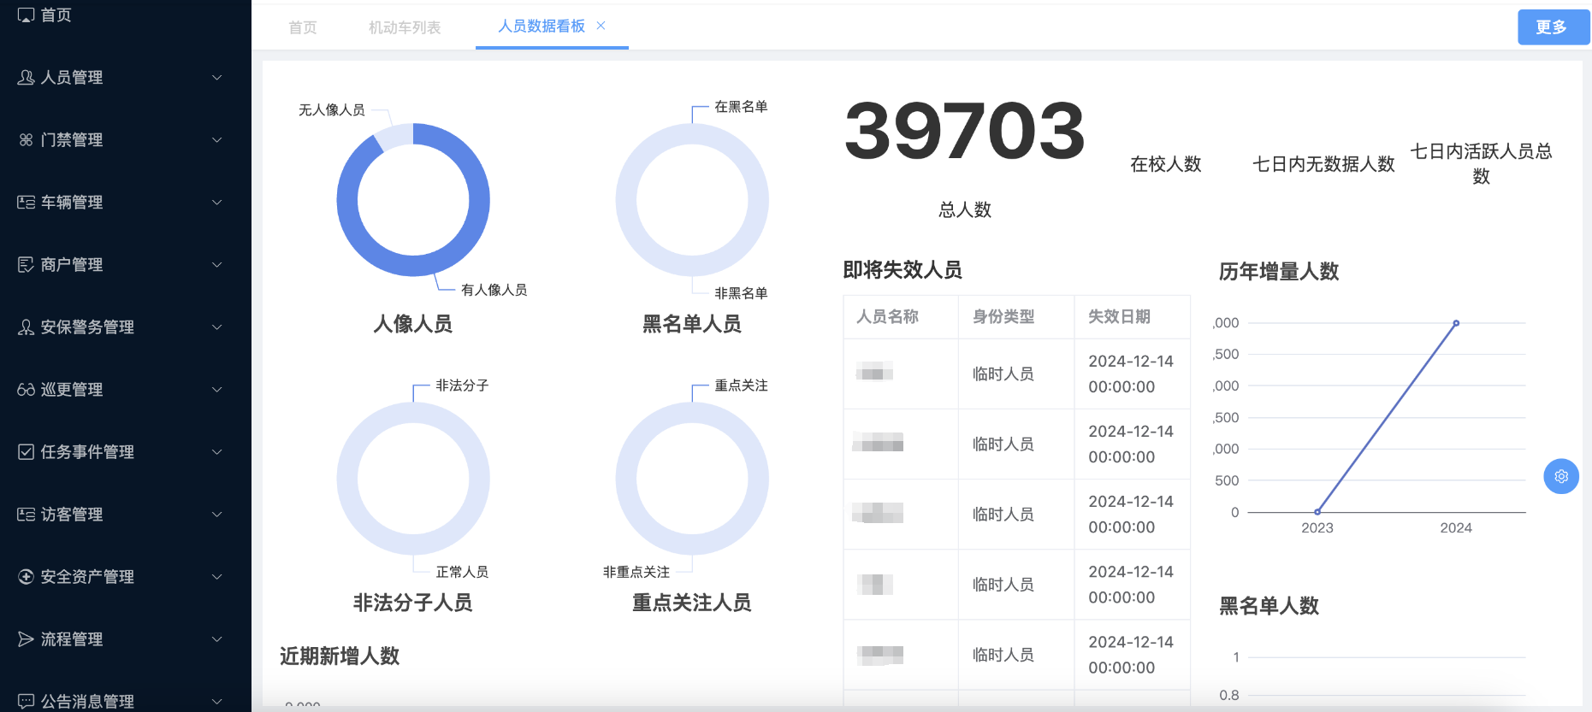This screenshot has height=712, width=1592.
Task: Click the 非法分子人员 donut chart ring
Action: coord(413,413)
